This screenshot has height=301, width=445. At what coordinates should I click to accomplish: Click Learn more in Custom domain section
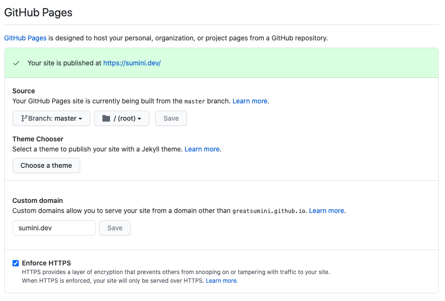(x=326, y=211)
